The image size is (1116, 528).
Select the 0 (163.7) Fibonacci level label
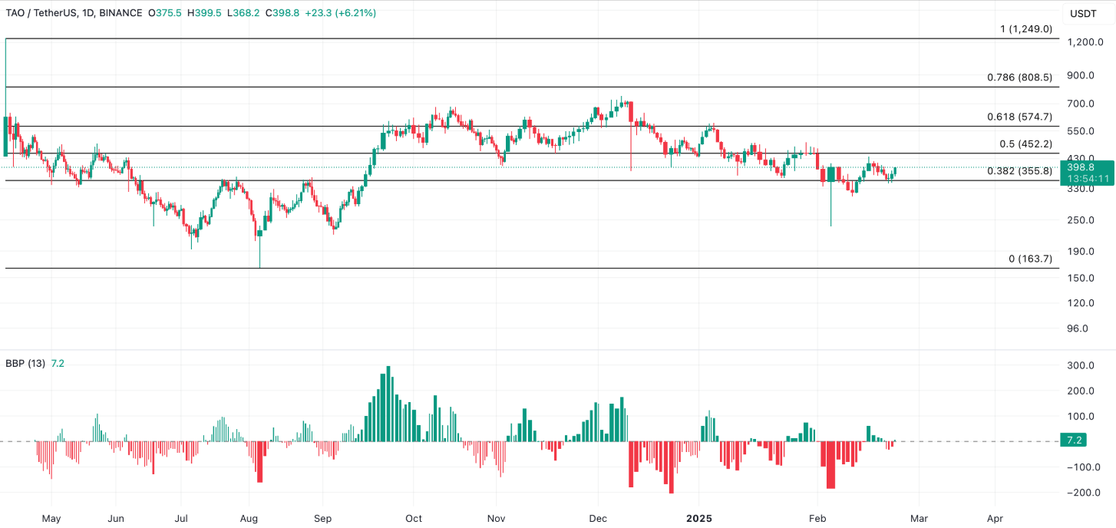click(1030, 259)
